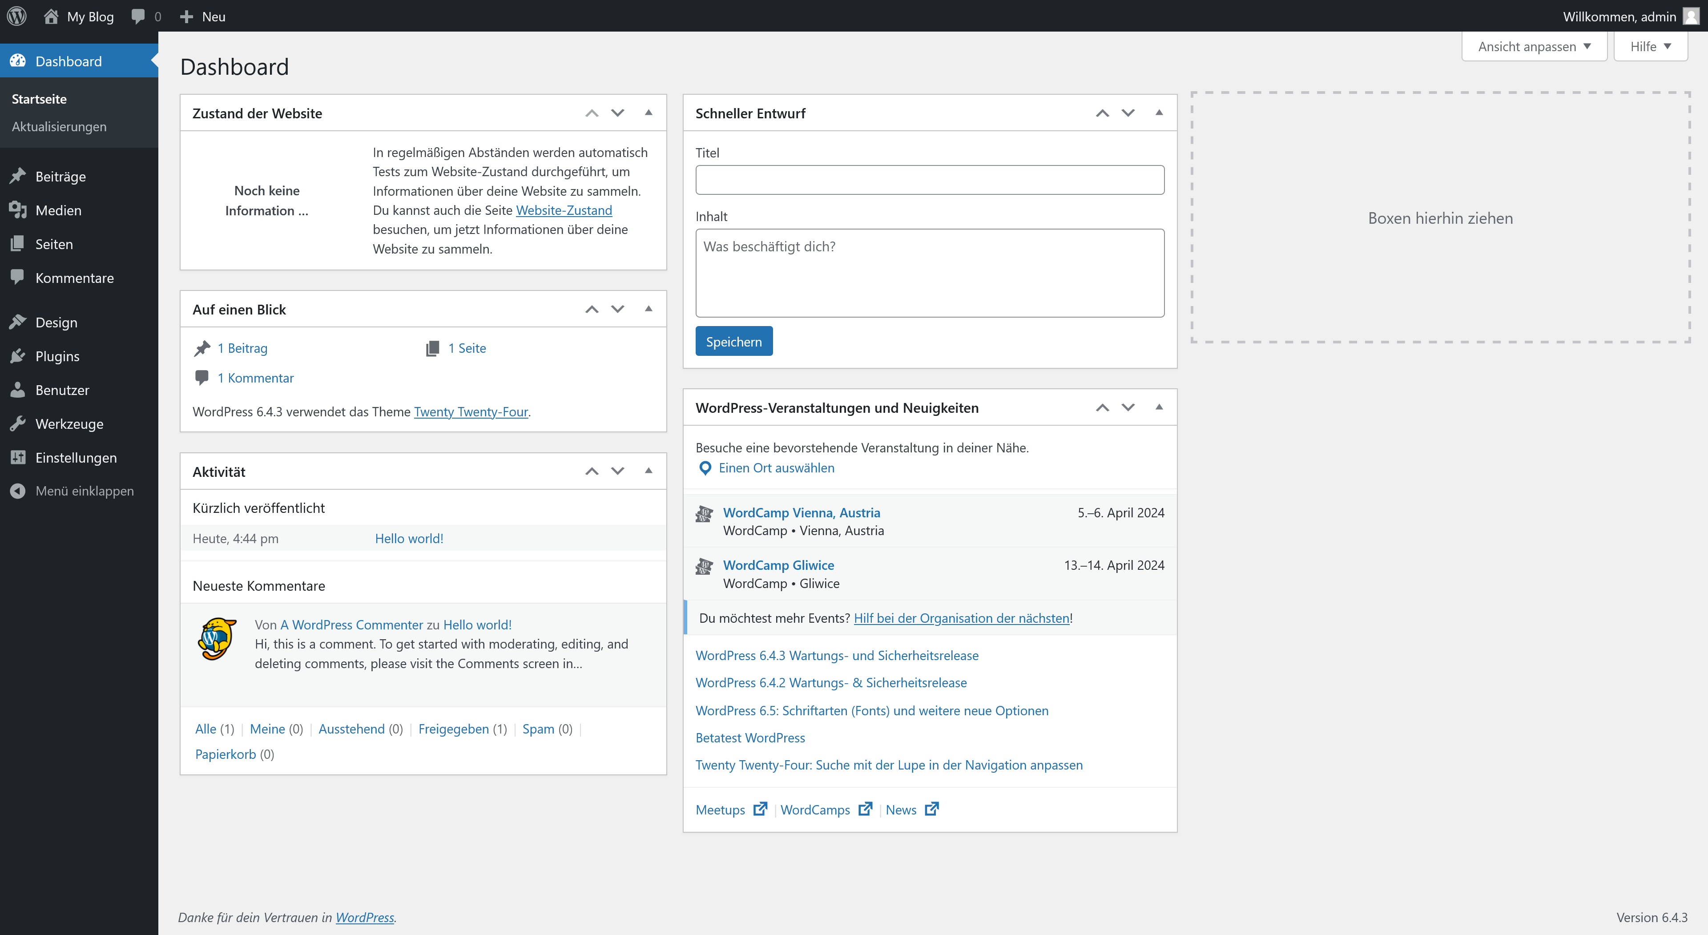Click the Design brush icon in sidebar
1708x935 pixels.
[x=18, y=322]
